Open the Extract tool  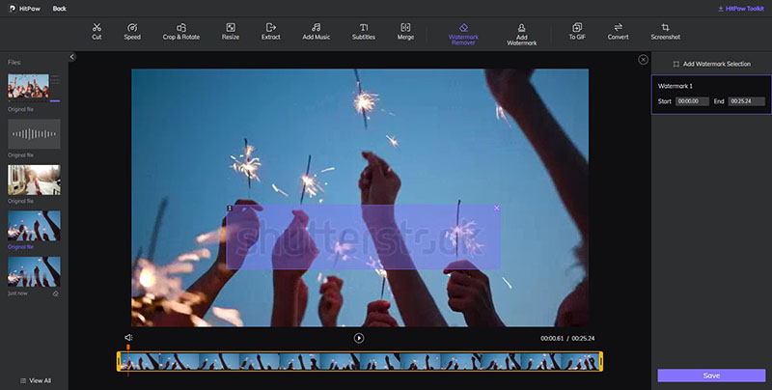271,32
